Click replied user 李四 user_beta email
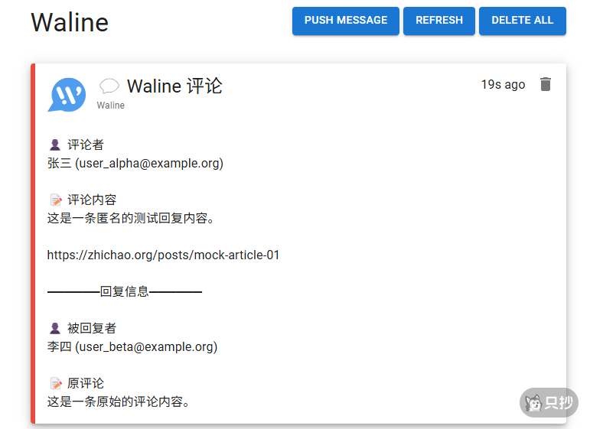 [132, 346]
